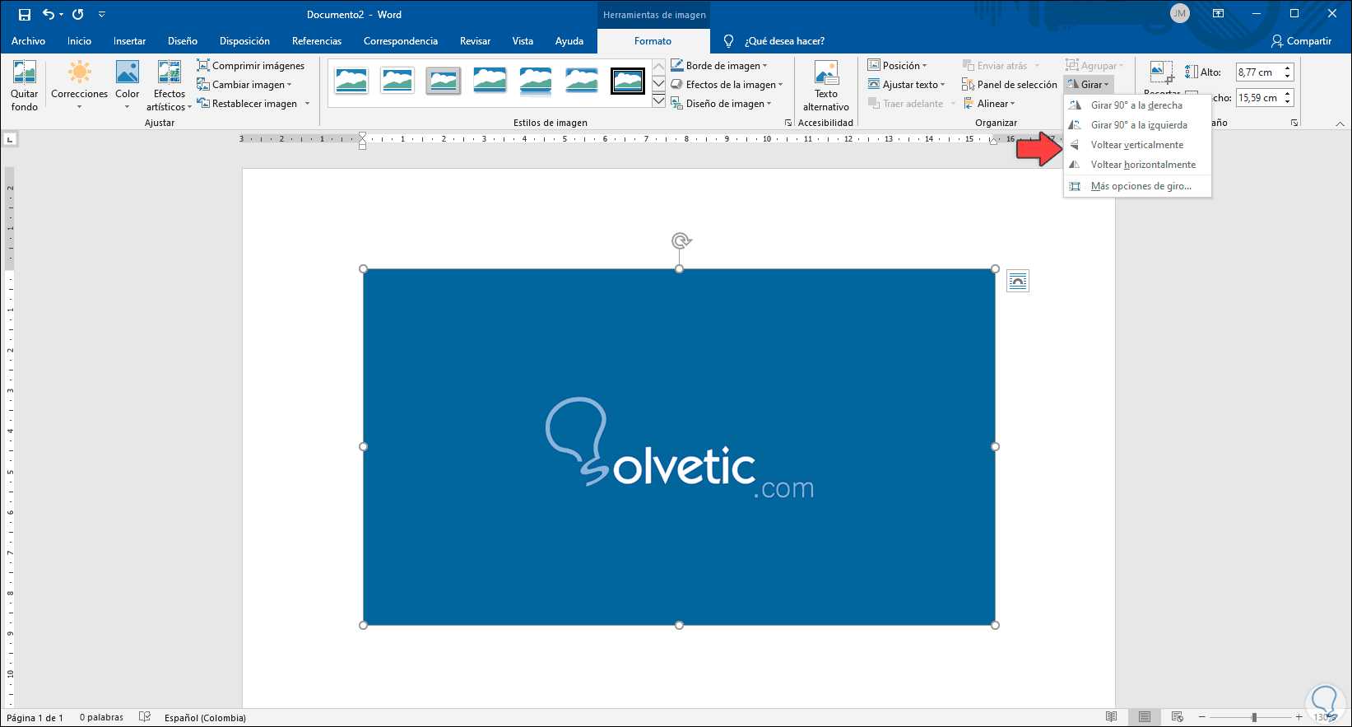Image resolution: width=1352 pixels, height=727 pixels.
Task: Switch to Print Layout view
Action: [x=1145, y=717]
